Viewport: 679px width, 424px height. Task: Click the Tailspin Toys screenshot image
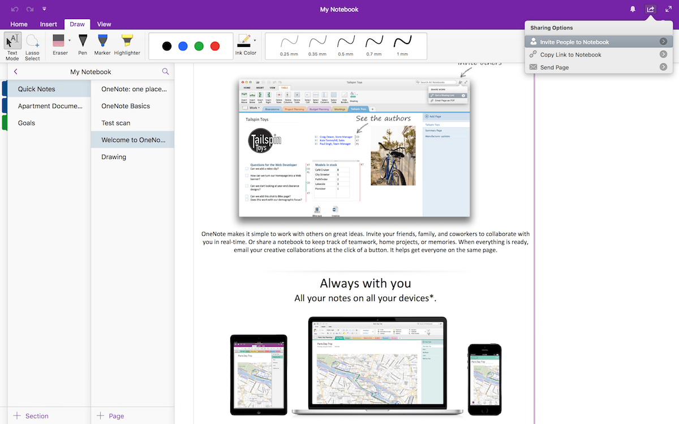[x=355, y=148]
